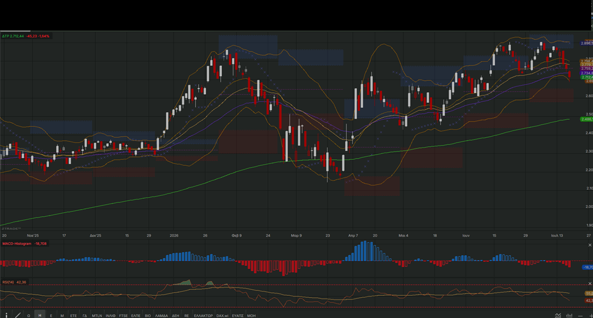Switch to ΒΙΟ symbol tab

(148, 316)
